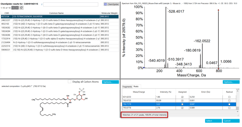The width and height of the screenshot is (242, 127).
Task: Click the Cancel button
Action: (x=231, y=121)
